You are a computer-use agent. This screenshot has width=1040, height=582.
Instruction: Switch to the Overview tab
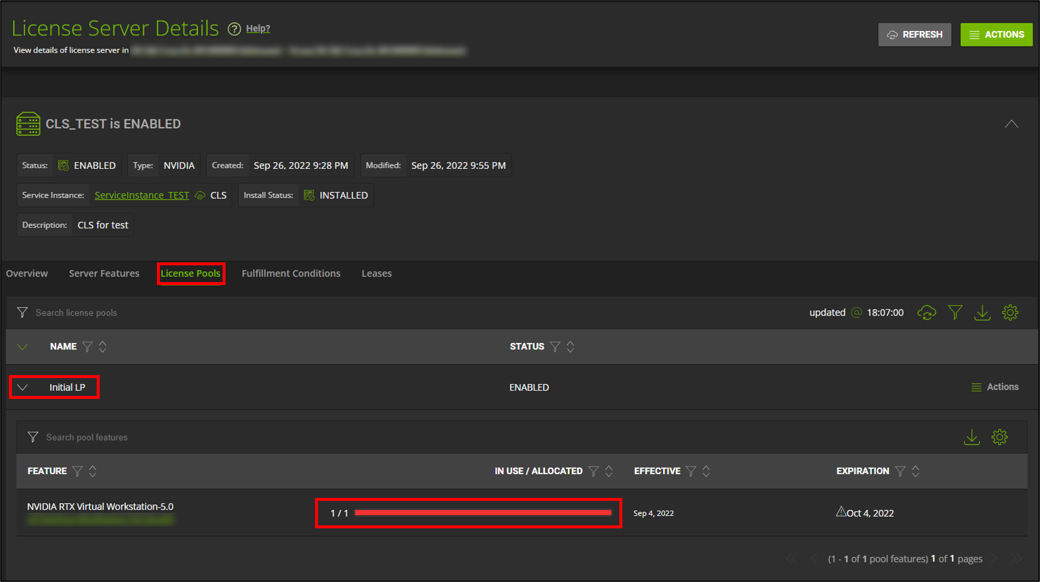27,273
